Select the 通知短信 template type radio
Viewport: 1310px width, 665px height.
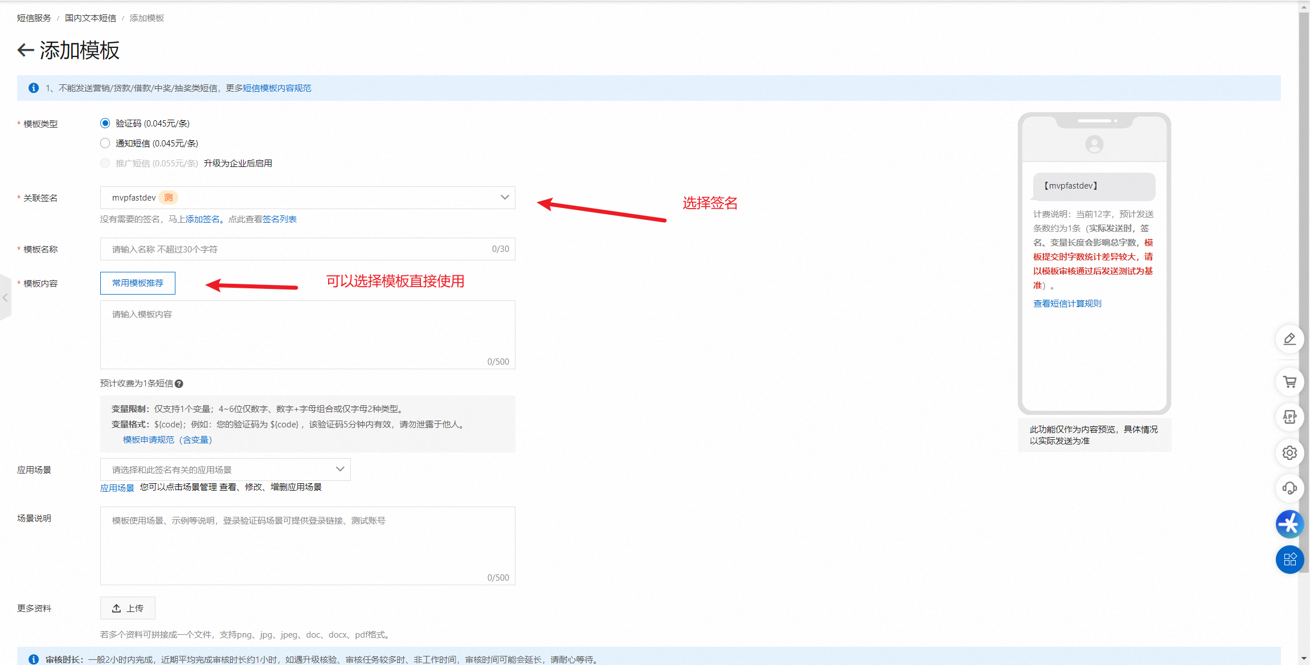tap(105, 143)
